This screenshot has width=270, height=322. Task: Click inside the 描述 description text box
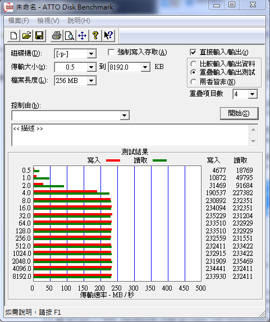[130, 135]
